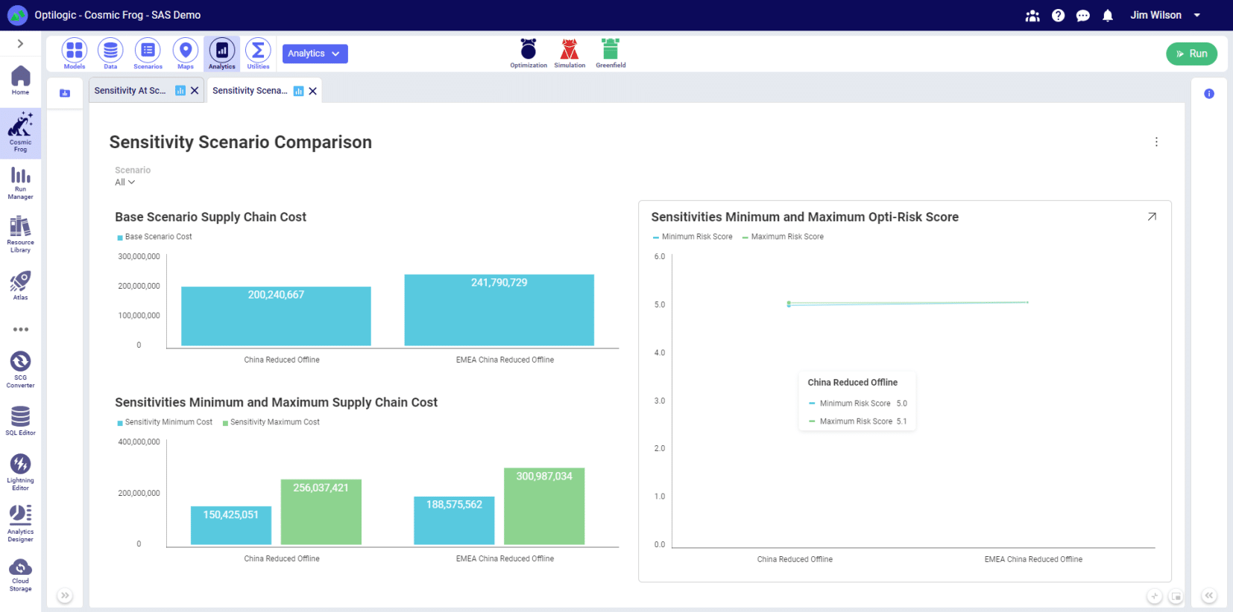Click the Optilogic logo in header
Screen dimensions: 1233x612
tap(17, 15)
